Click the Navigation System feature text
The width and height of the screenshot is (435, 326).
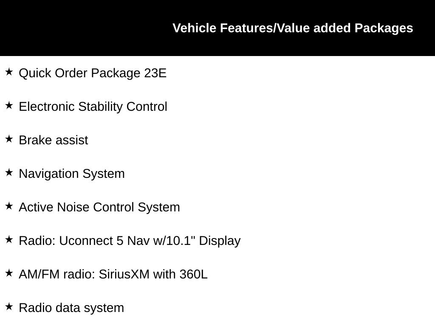click(71, 174)
